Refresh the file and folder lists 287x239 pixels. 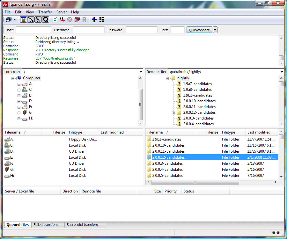(55, 19)
